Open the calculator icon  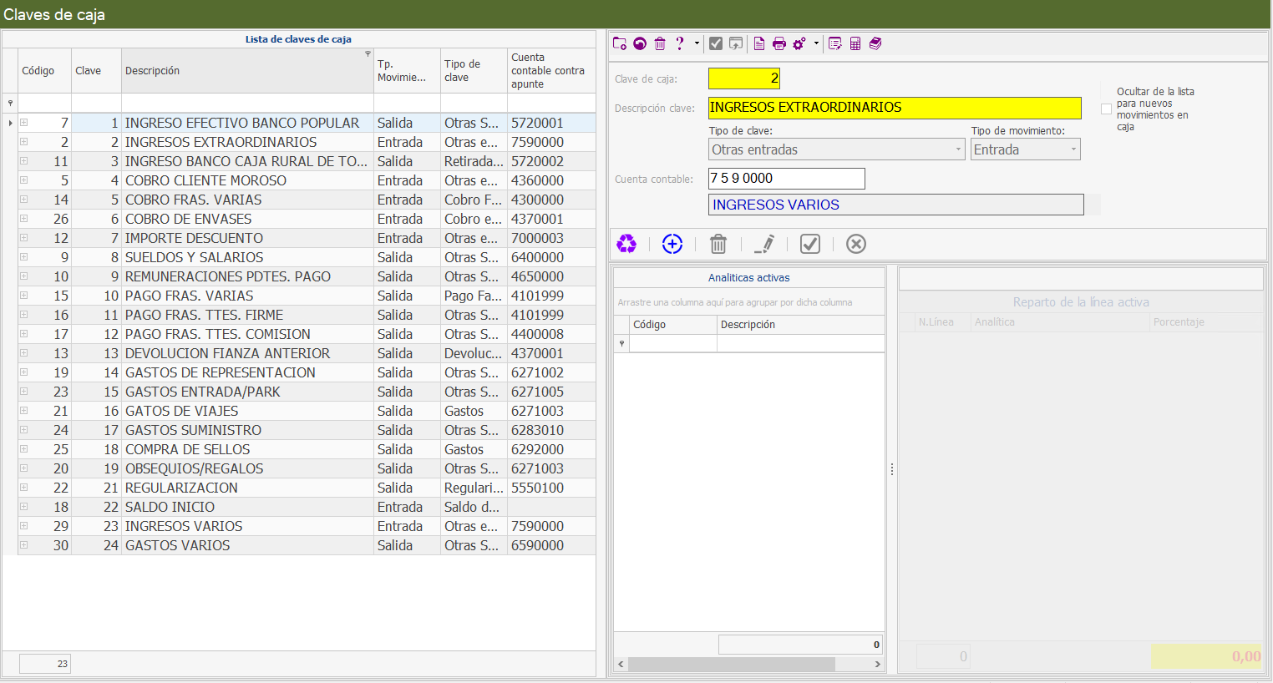click(x=855, y=43)
